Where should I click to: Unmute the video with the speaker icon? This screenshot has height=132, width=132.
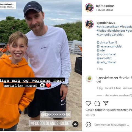pos(75,124)
